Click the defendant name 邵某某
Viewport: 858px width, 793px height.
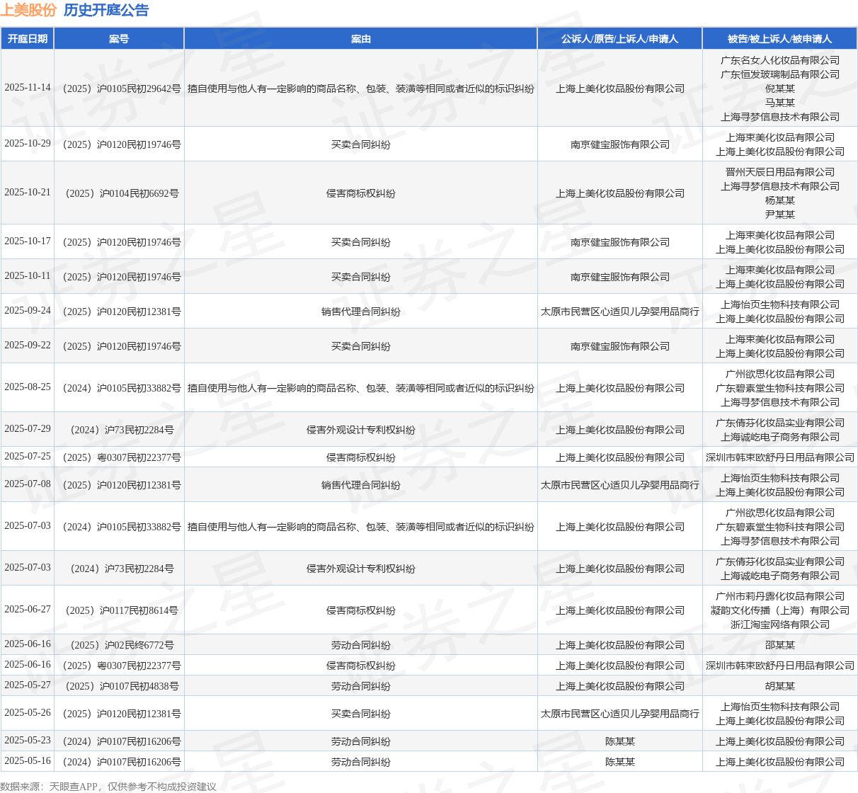click(x=780, y=645)
